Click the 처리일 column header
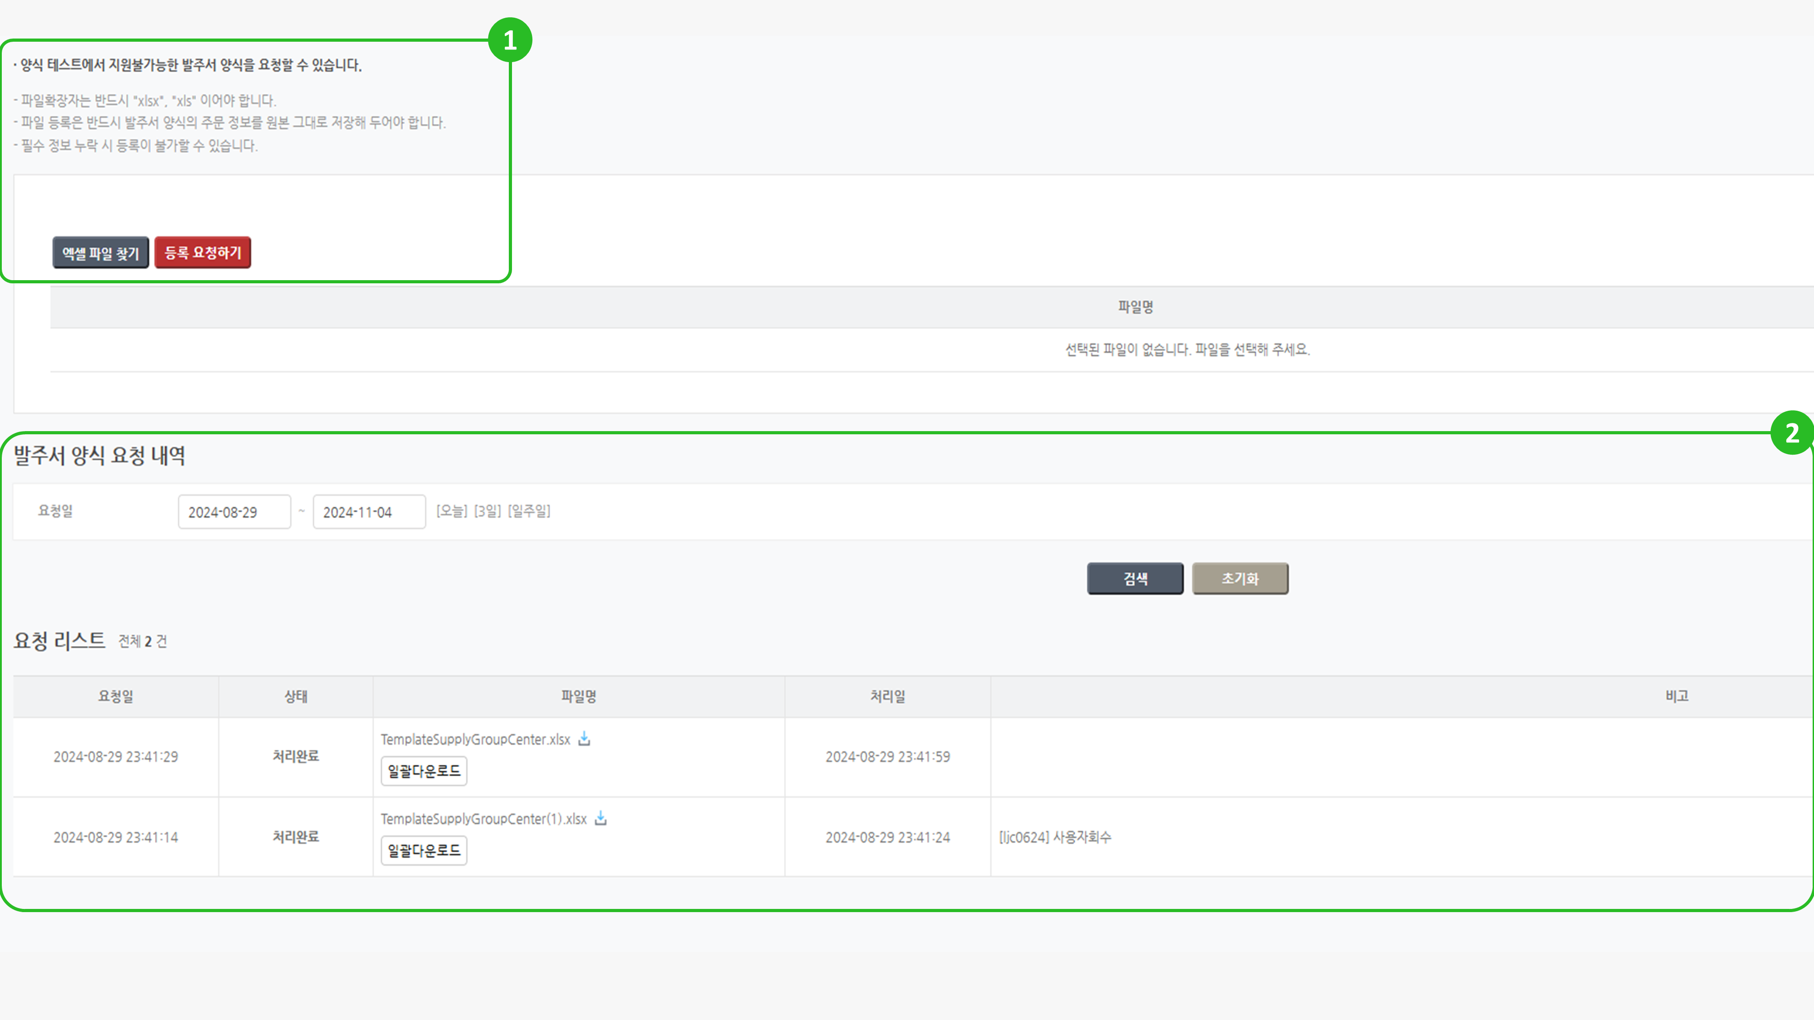Viewport: 1814px width, 1020px height. coord(887,696)
